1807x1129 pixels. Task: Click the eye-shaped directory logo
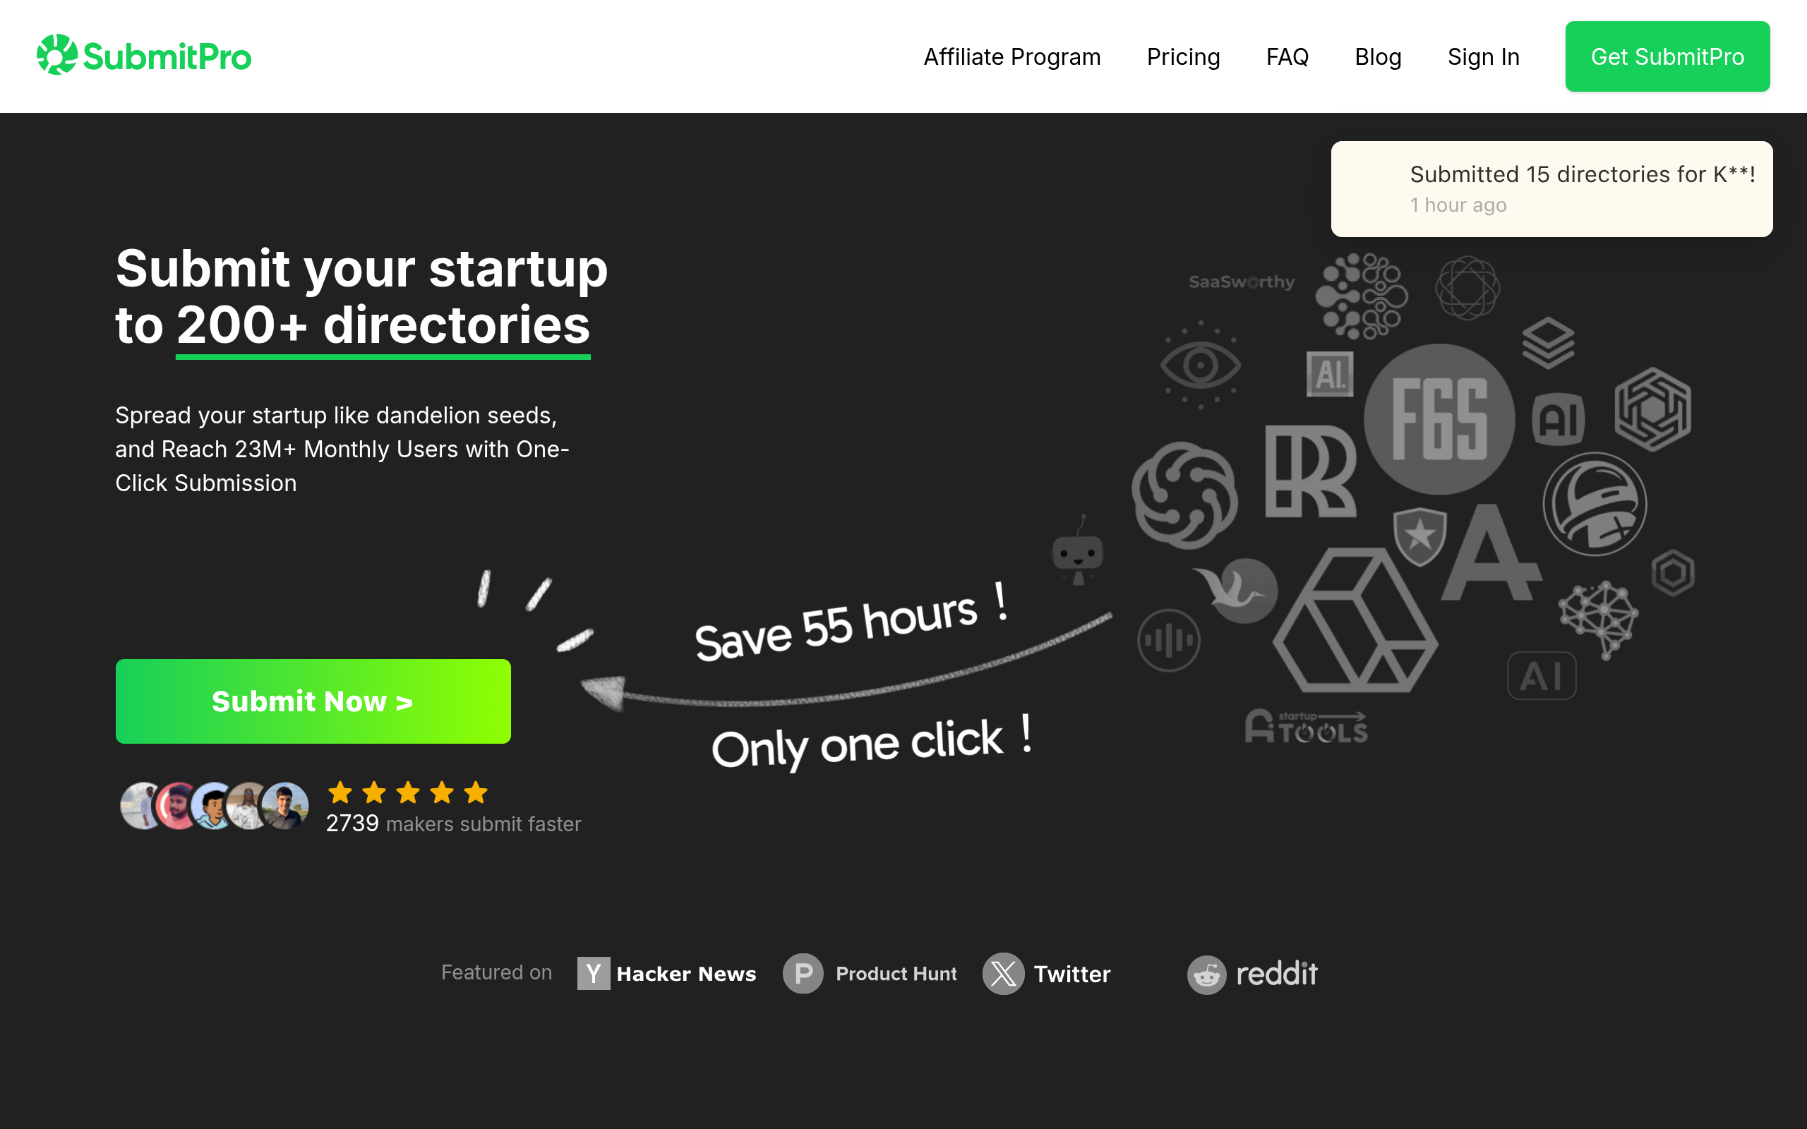coord(1200,365)
